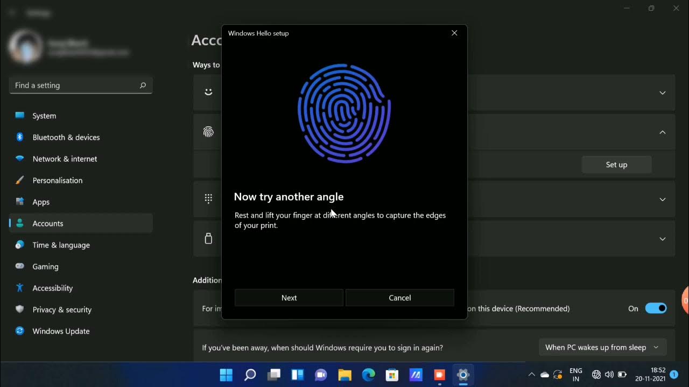Click the OneDrive cloud tray icon

point(545,375)
